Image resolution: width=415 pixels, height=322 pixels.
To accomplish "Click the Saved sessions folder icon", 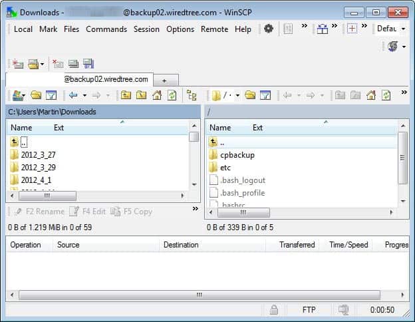I will (33, 64).
